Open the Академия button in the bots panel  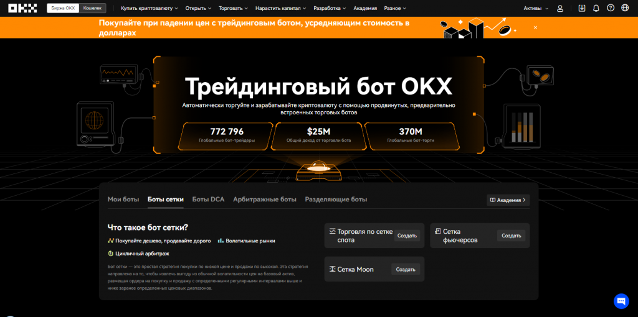pyautogui.click(x=508, y=200)
